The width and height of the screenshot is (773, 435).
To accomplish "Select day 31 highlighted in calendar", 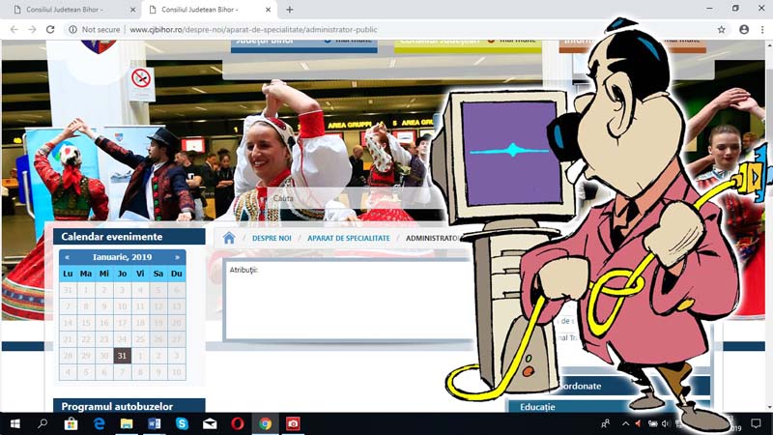I will [x=123, y=356].
